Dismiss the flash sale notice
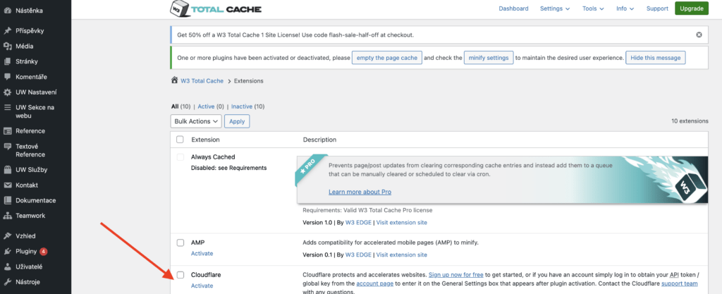Image resolution: width=722 pixels, height=294 pixels. pyautogui.click(x=699, y=35)
